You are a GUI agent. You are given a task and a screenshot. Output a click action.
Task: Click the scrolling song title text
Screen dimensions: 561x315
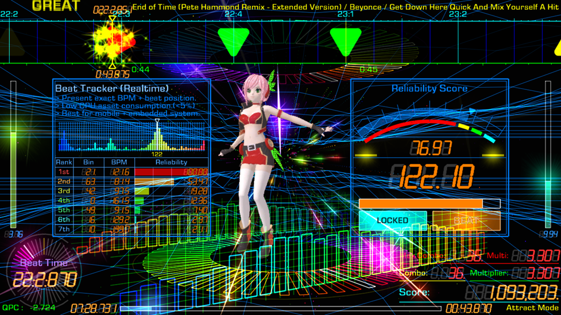[x=345, y=6]
